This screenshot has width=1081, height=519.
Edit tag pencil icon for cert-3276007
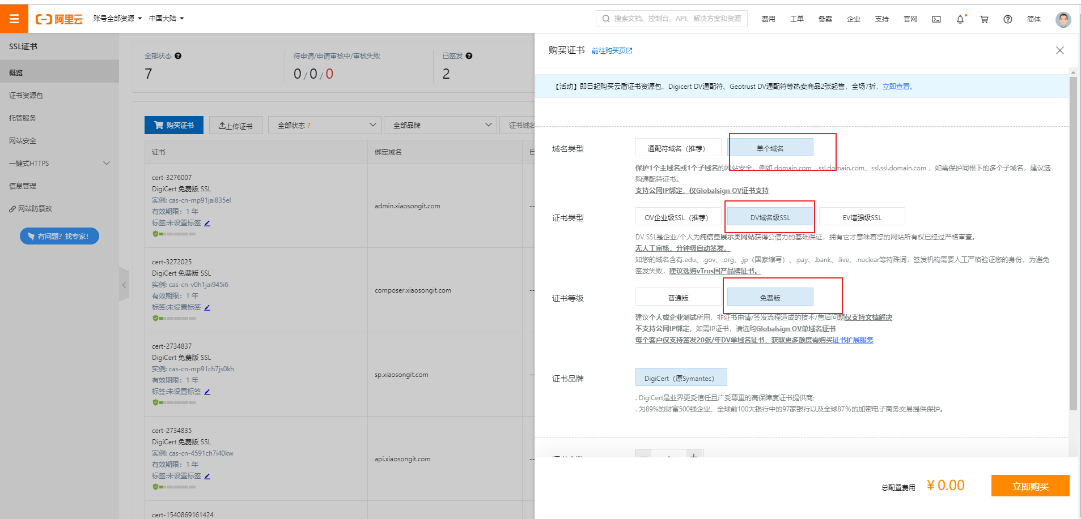[207, 224]
